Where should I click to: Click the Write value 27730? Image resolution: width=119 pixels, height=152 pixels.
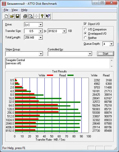point(96,131)
